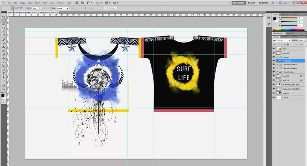This screenshot has height=166, width=307.
Task: Select the Move tool
Action: (4, 17)
